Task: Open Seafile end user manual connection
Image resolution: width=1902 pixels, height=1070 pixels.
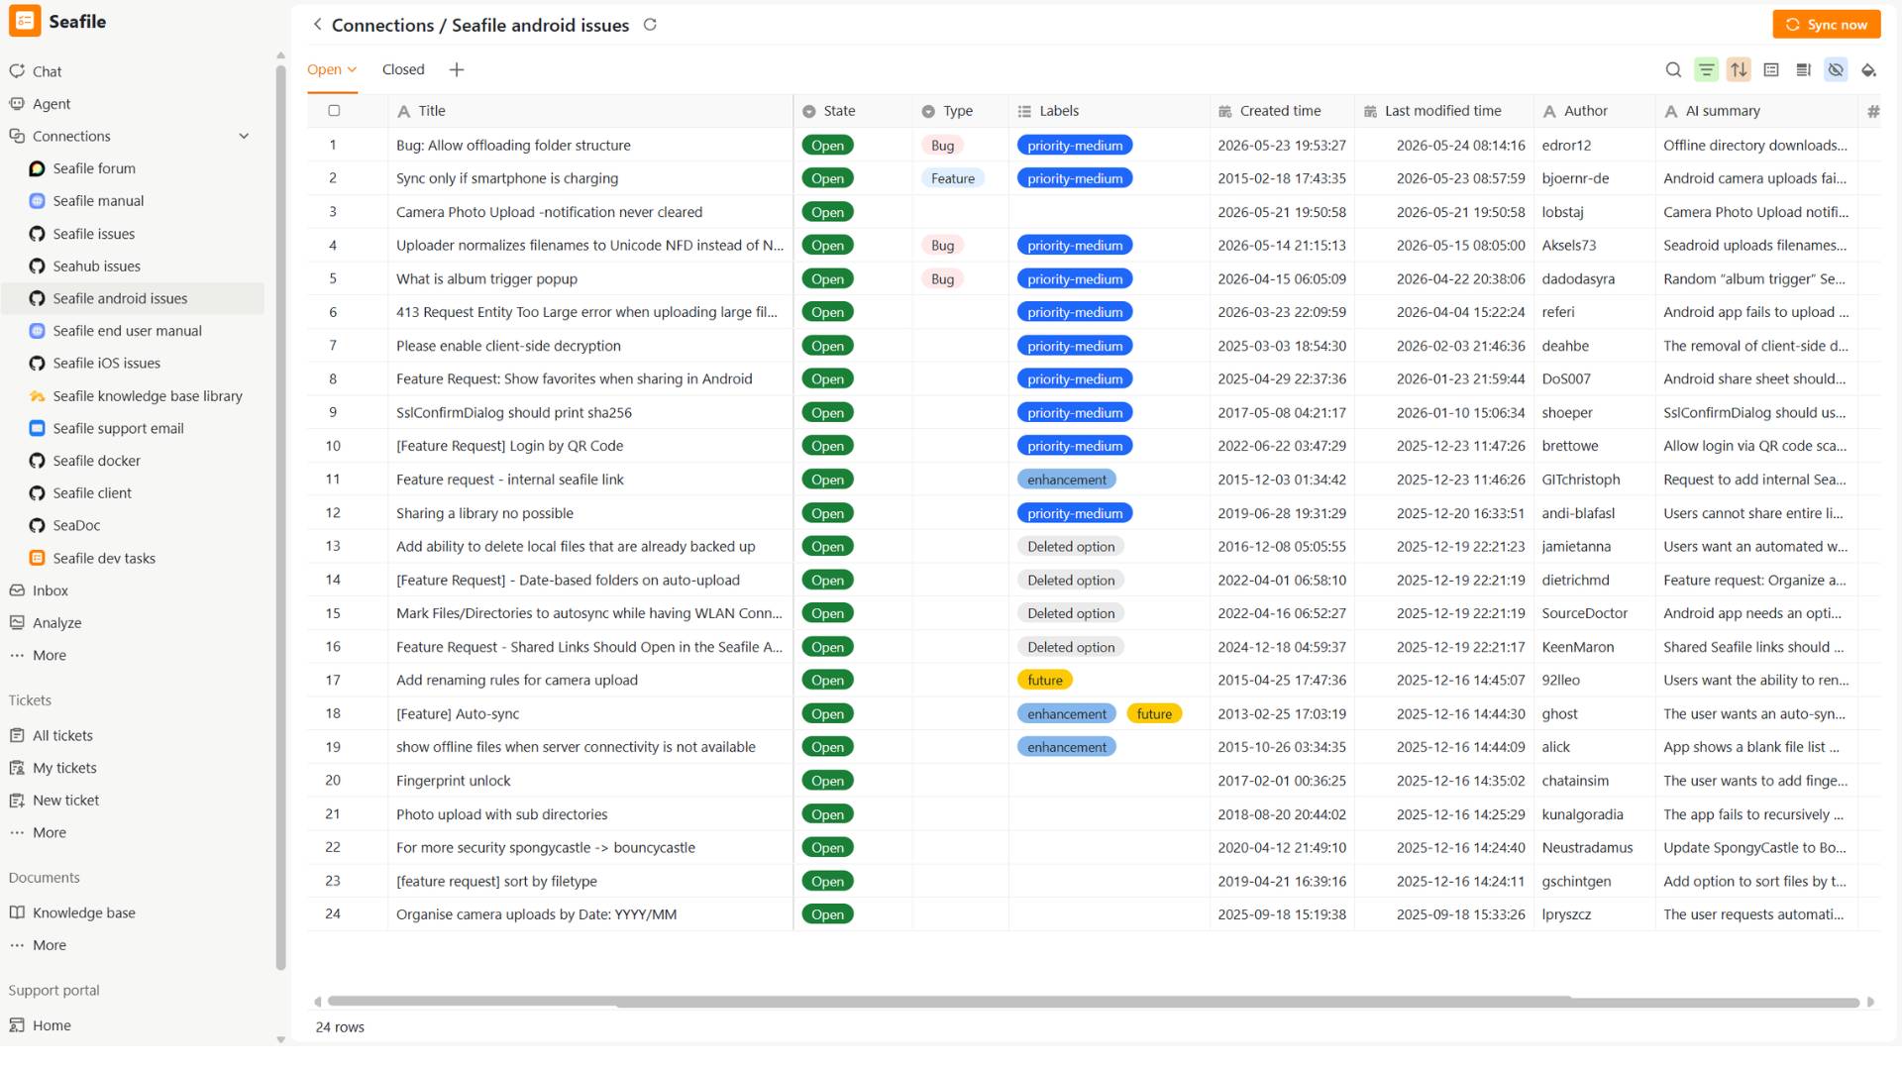Action: point(127,331)
